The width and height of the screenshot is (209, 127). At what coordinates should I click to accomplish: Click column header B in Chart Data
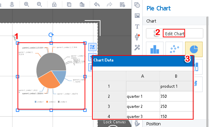(176, 76)
